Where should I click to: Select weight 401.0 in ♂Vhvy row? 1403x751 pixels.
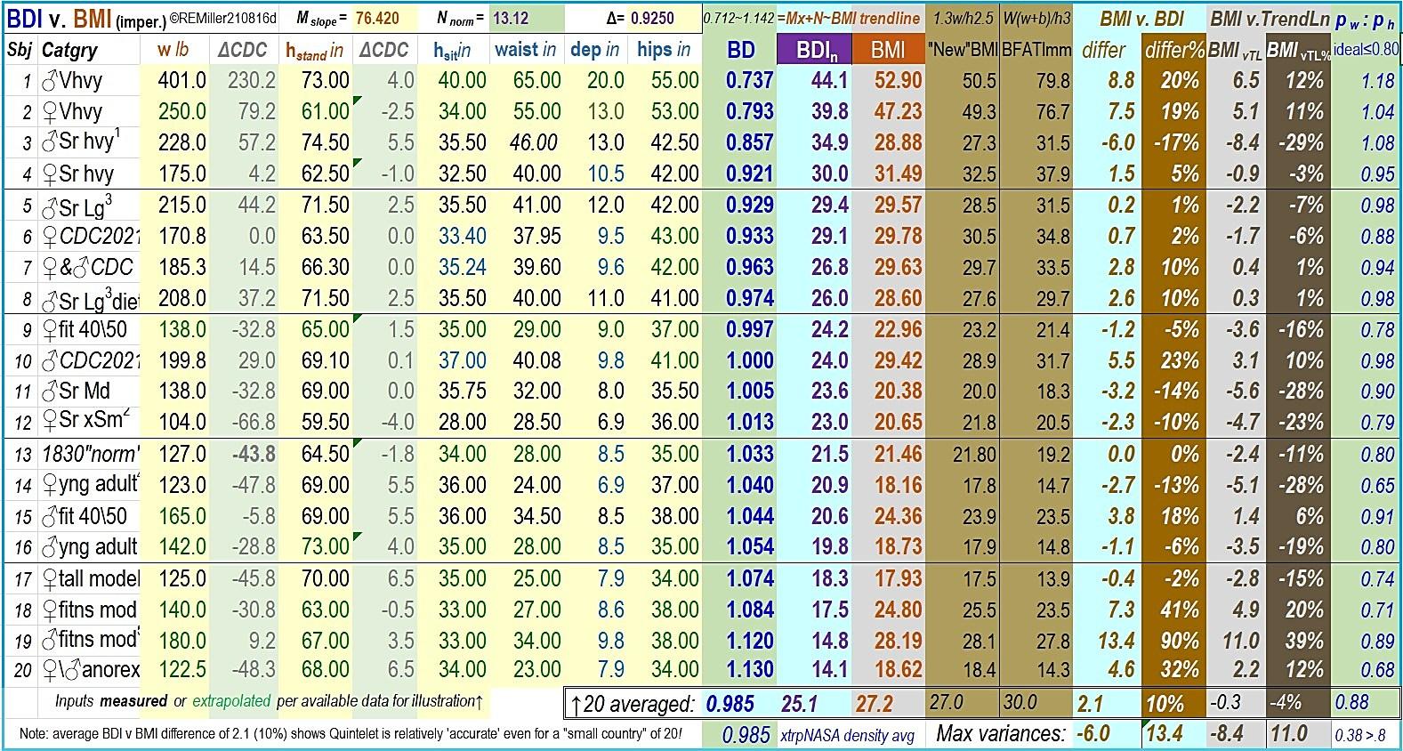click(x=182, y=81)
